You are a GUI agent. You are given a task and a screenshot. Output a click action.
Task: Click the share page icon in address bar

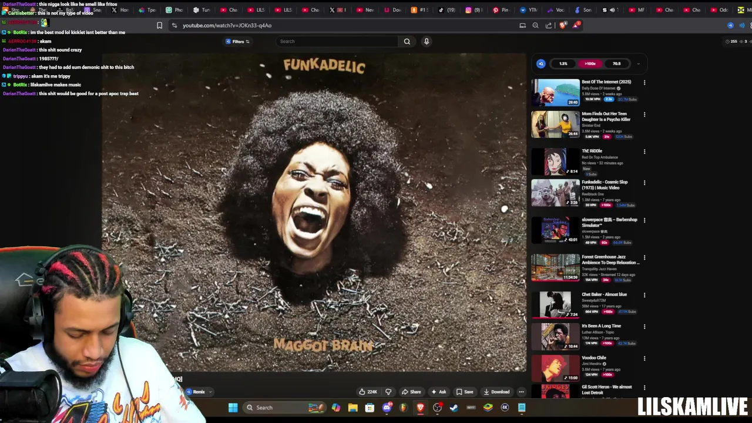pos(549,25)
